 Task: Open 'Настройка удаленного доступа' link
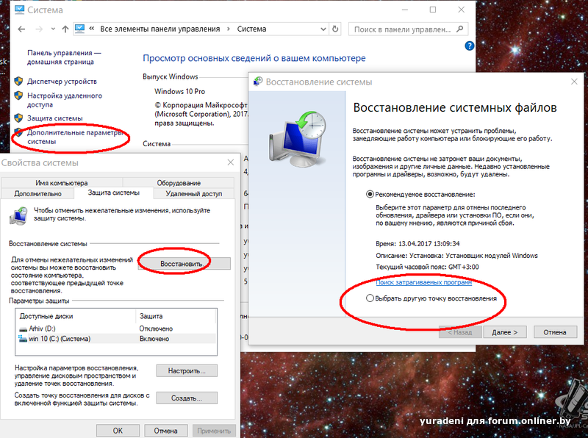[x=65, y=100]
